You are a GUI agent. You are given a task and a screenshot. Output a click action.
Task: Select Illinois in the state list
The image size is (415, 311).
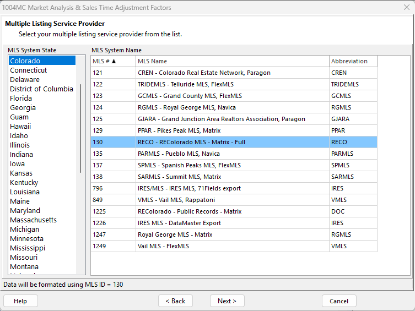tap(42, 145)
